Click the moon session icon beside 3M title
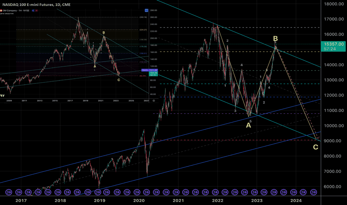This screenshot has height=205, width=347. coord(34,10)
